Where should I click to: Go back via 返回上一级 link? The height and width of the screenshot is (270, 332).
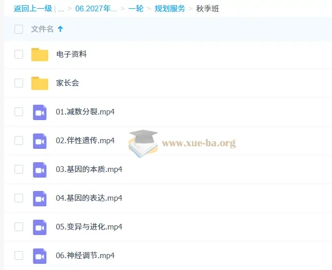(33, 9)
